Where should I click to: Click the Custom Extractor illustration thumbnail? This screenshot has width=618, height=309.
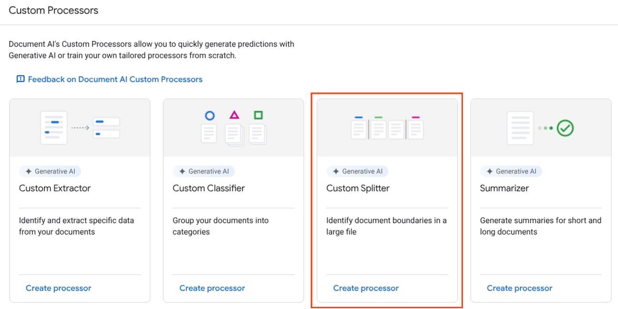click(80, 128)
